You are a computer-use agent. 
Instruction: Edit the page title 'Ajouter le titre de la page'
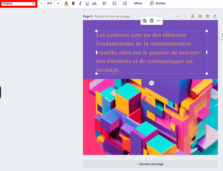(112, 16)
